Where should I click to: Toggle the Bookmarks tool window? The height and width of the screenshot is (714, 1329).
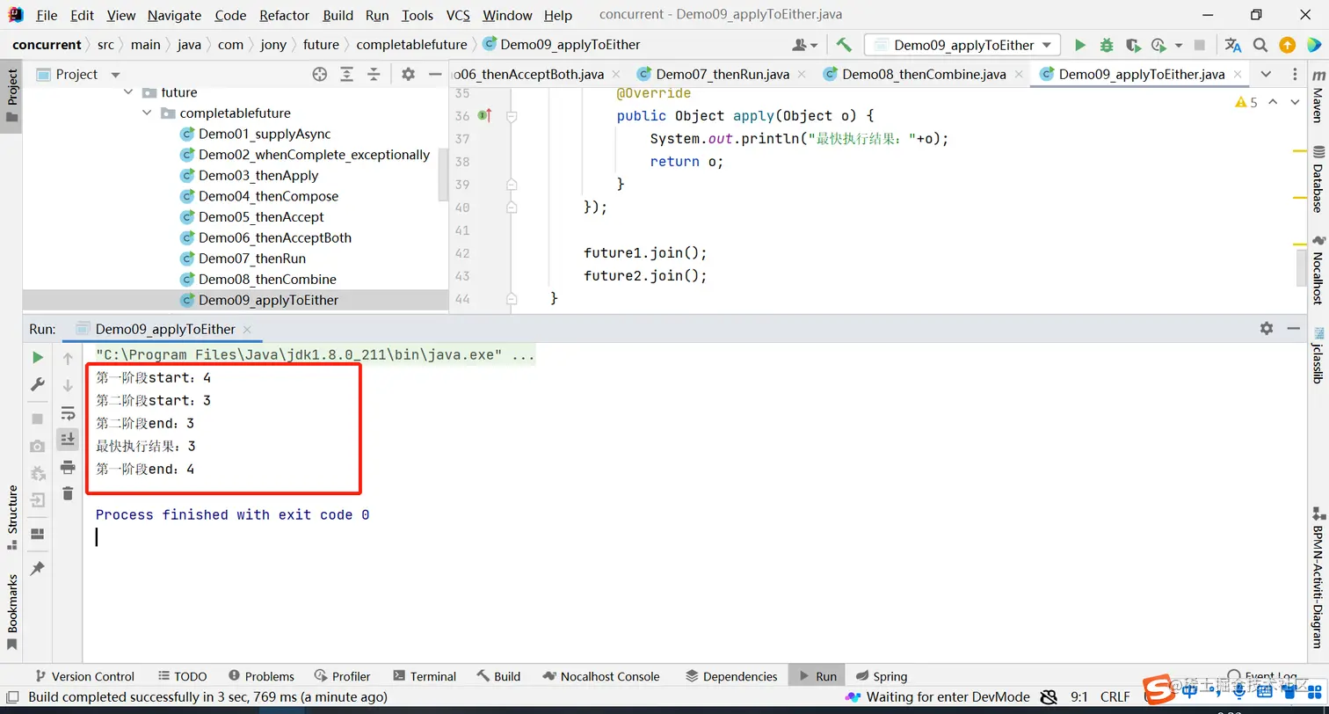(12, 612)
